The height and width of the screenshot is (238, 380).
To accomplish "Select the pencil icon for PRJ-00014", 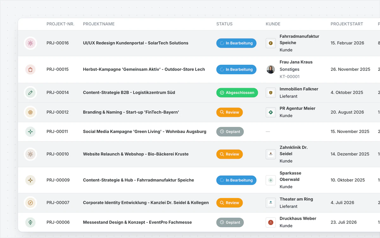I will click(30, 93).
